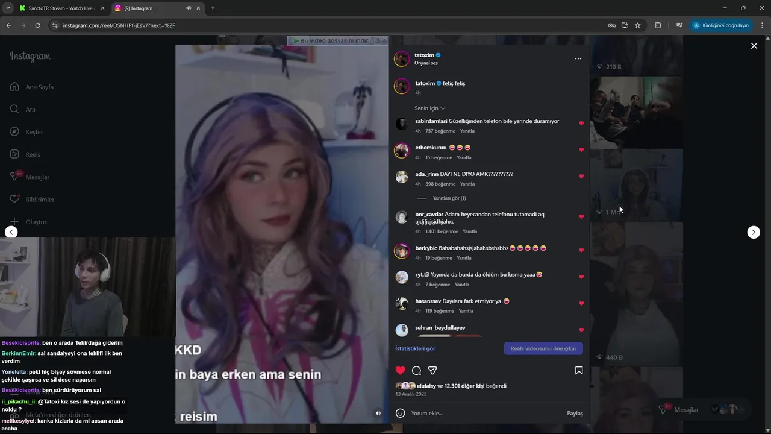Mute the reel video sound icon
This screenshot has width=771, height=434.
378,413
